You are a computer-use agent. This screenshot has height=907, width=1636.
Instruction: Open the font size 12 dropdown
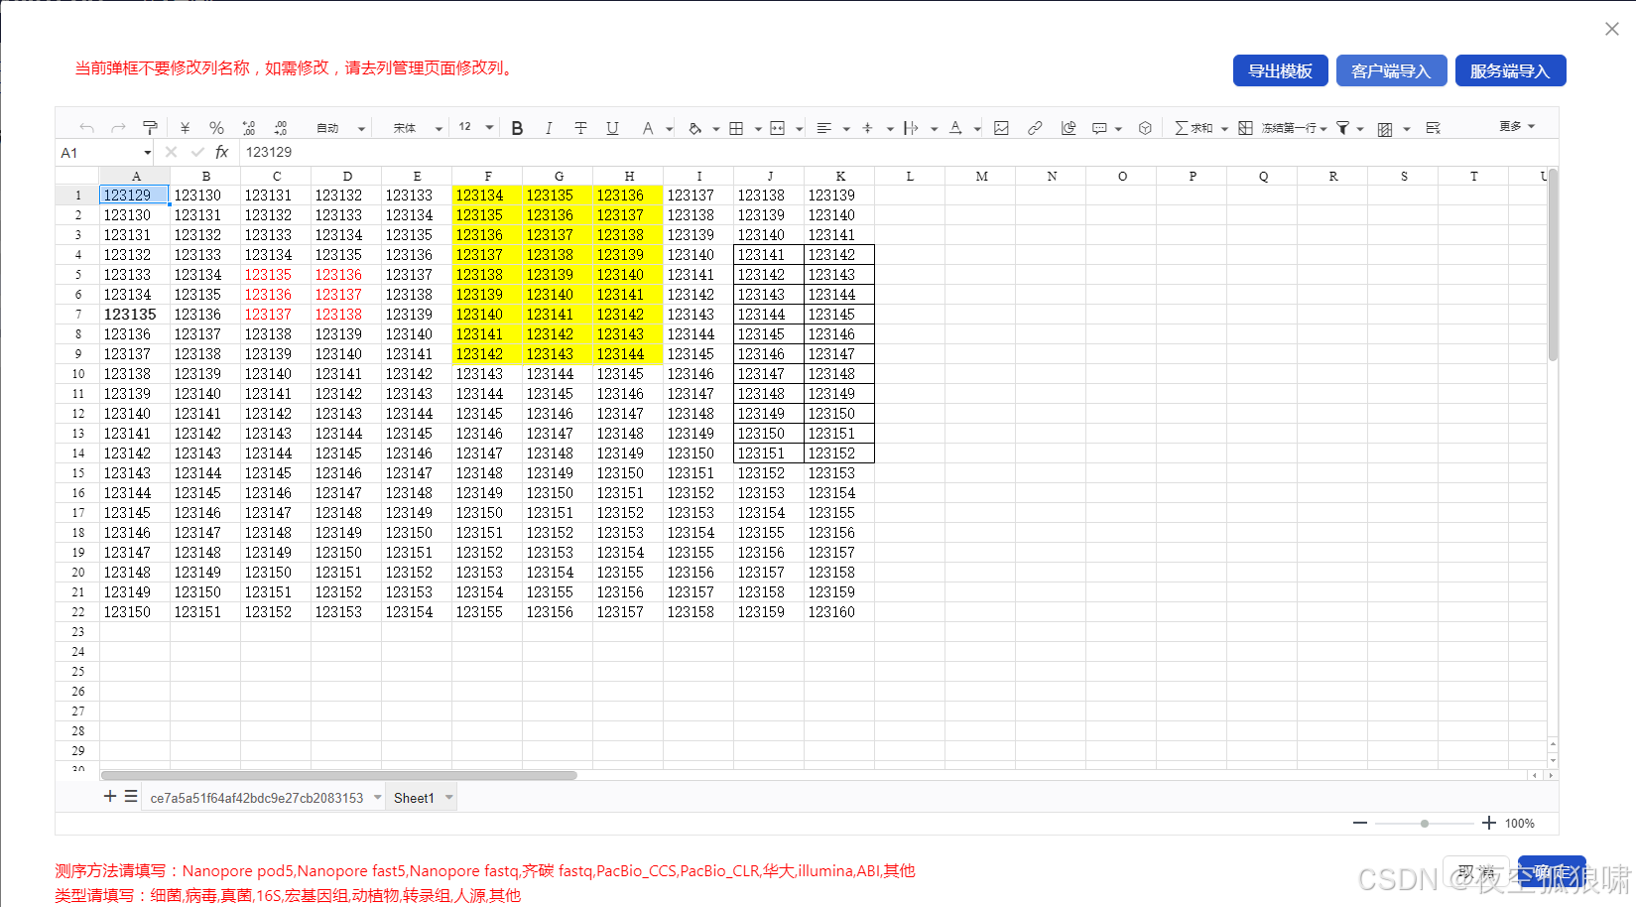tap(476, 127)
